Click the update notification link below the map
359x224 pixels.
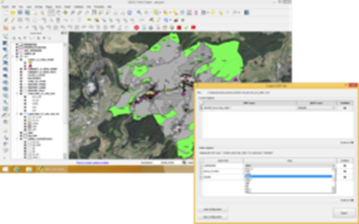[x=92, y=163]
